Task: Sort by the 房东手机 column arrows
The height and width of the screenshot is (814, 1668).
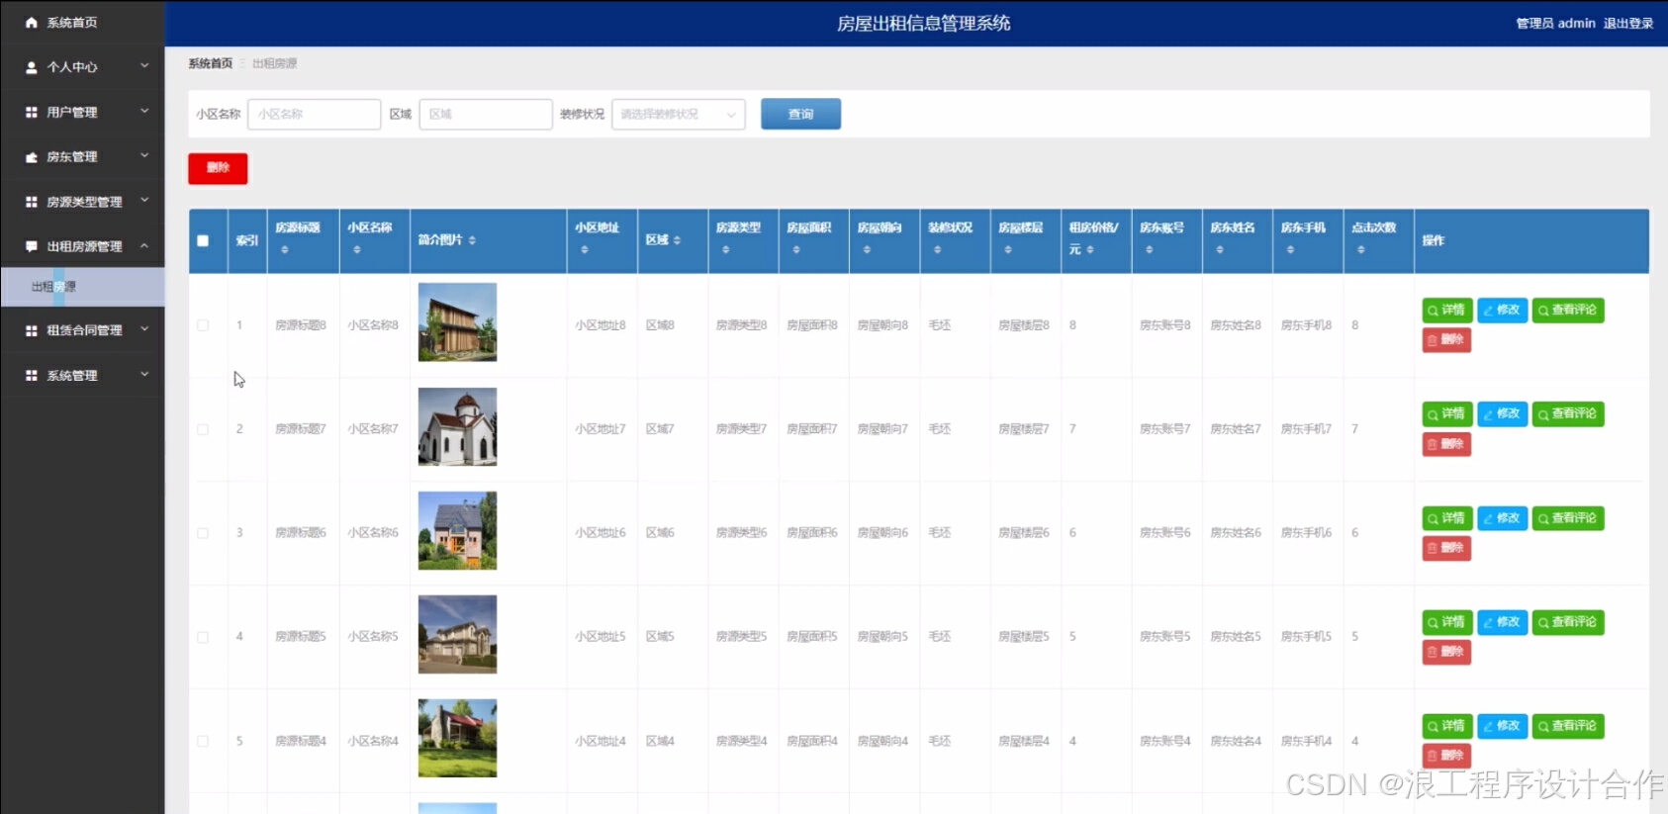Action: pyautogui.click(x=1290, y=250)
